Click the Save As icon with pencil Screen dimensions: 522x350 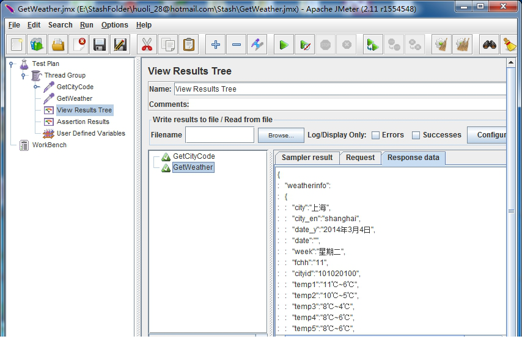click(120, 45)
